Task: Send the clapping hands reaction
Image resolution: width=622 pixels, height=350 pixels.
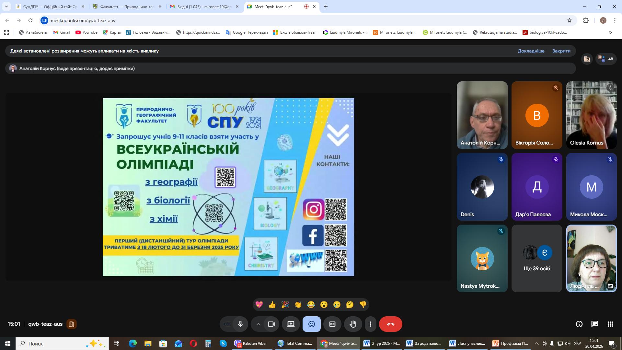Action: coord(298,305)
